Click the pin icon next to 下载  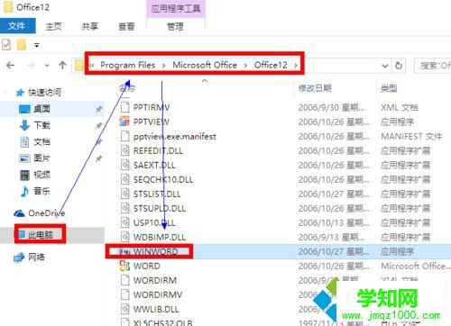[x=98, y=125]
